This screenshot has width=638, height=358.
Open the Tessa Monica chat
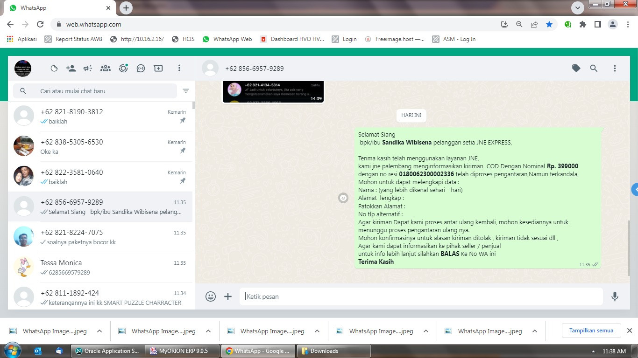click(100, 267)
